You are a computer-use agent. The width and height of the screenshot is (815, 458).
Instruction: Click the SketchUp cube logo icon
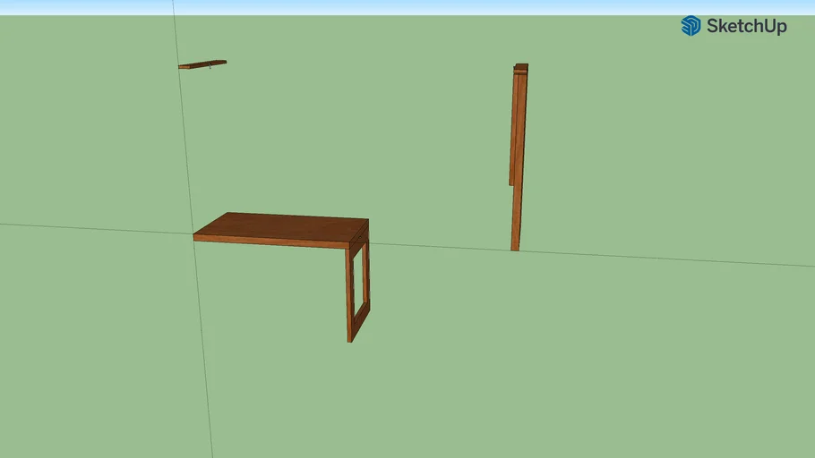[691, 26]
